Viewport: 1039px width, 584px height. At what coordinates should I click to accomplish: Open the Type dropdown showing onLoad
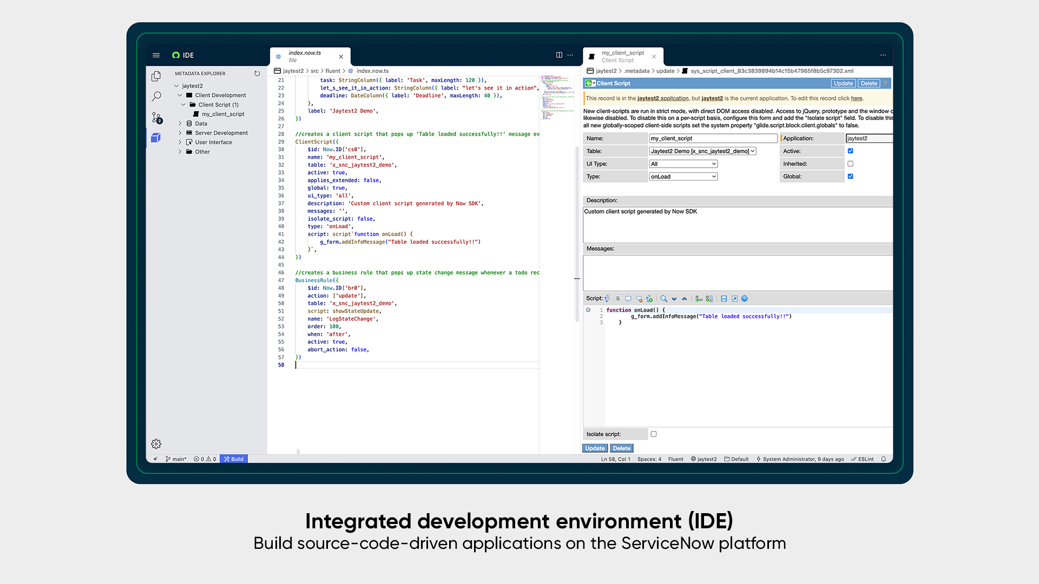click(683, 177)
